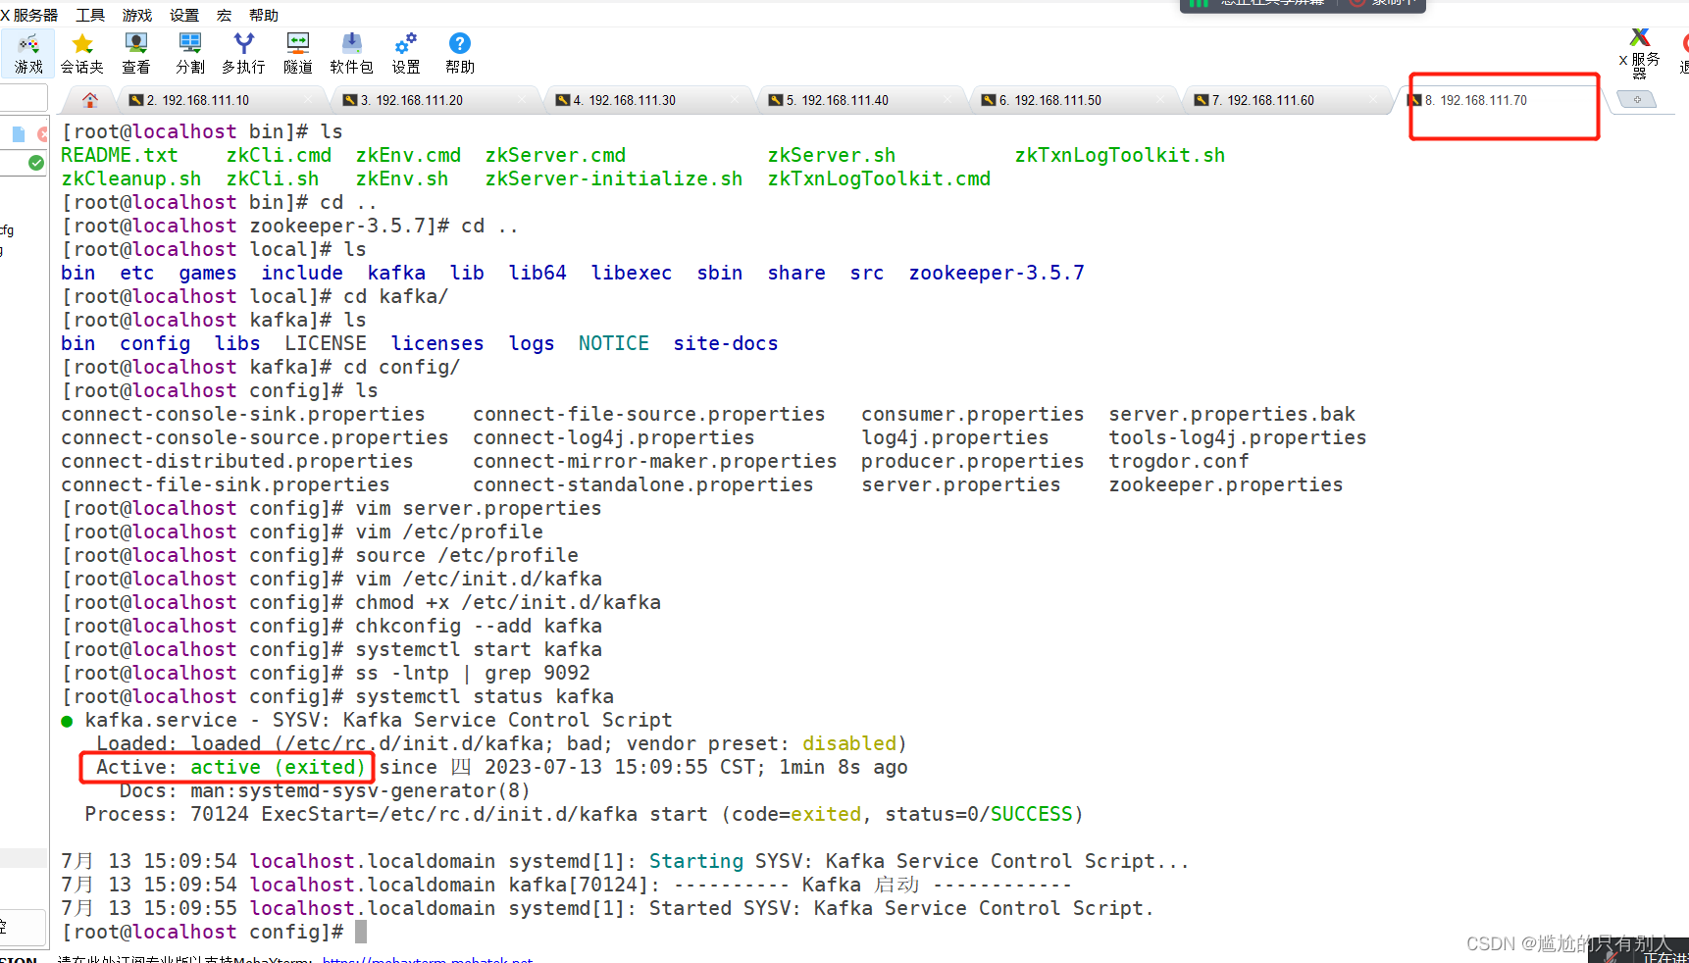
Task: Click terminal cursor at last config prompt
Action: [361, 932]
